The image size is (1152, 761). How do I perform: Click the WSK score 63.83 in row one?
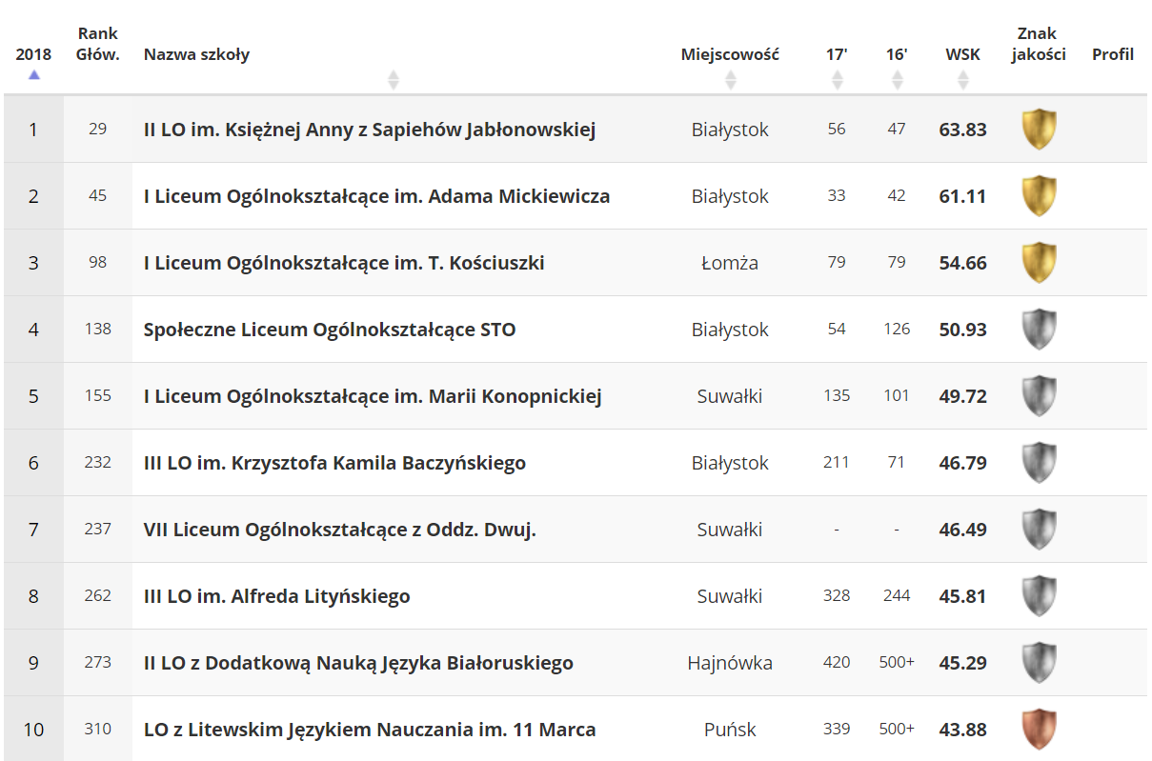click(962, 129)
